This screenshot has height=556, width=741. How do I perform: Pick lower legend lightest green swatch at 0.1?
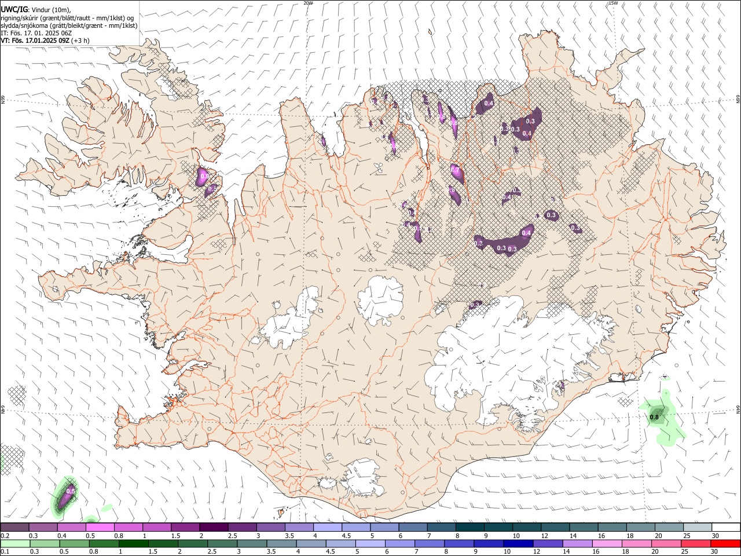(x=14, y=543)
